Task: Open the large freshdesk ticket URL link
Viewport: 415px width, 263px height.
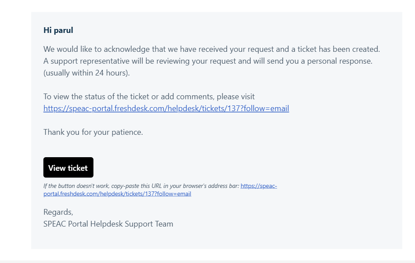Action: 166,108
